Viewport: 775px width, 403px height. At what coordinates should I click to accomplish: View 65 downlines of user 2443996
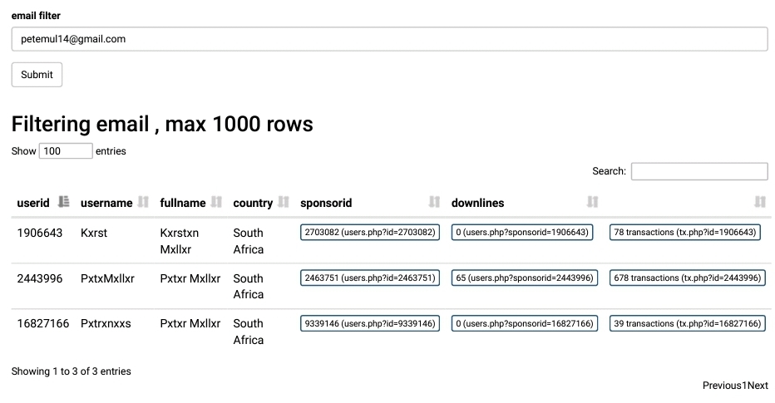click(524, 278)
